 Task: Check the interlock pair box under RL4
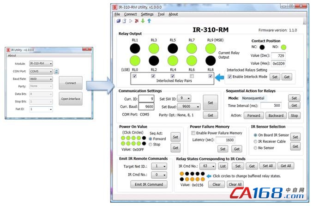[x=173, y=76]
